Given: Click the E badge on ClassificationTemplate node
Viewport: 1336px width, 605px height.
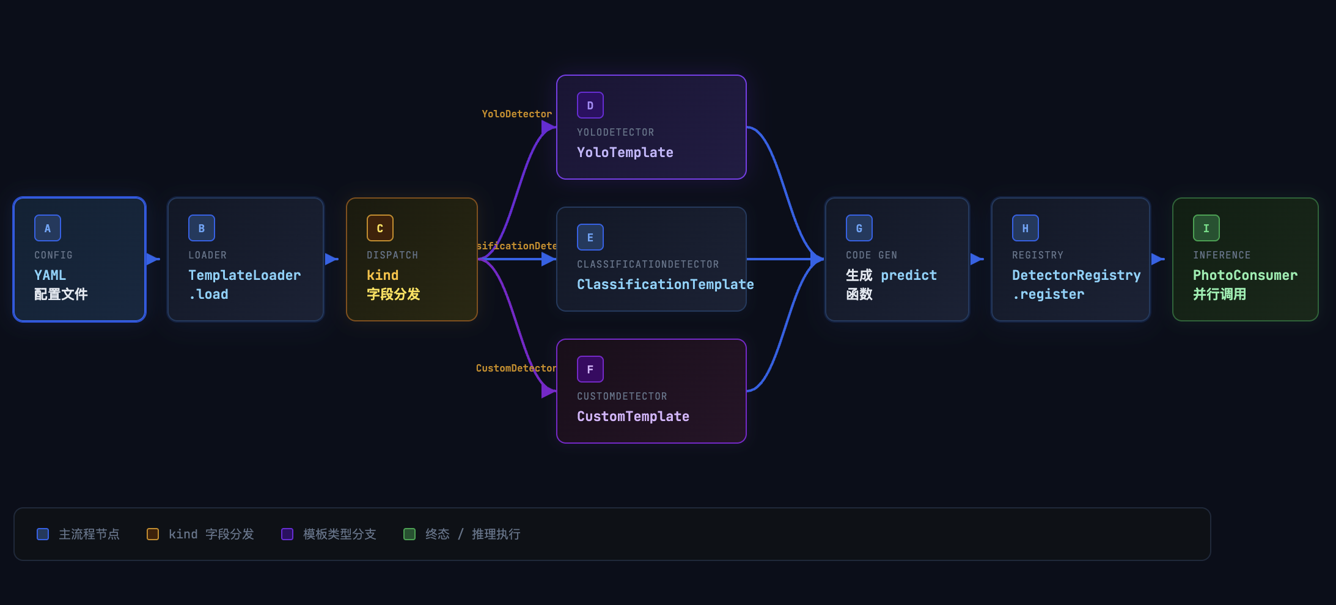Looking at the screenshot, I should [590, 237].
